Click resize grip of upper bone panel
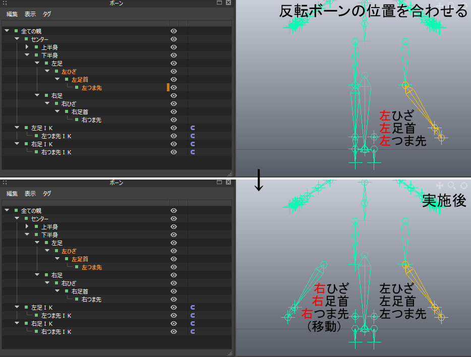The image size is (471, 357). (230, 174)
